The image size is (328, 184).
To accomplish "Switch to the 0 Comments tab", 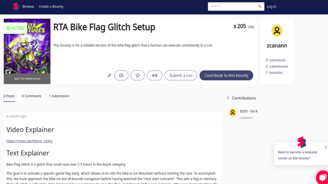I will (x=31, y=96).
